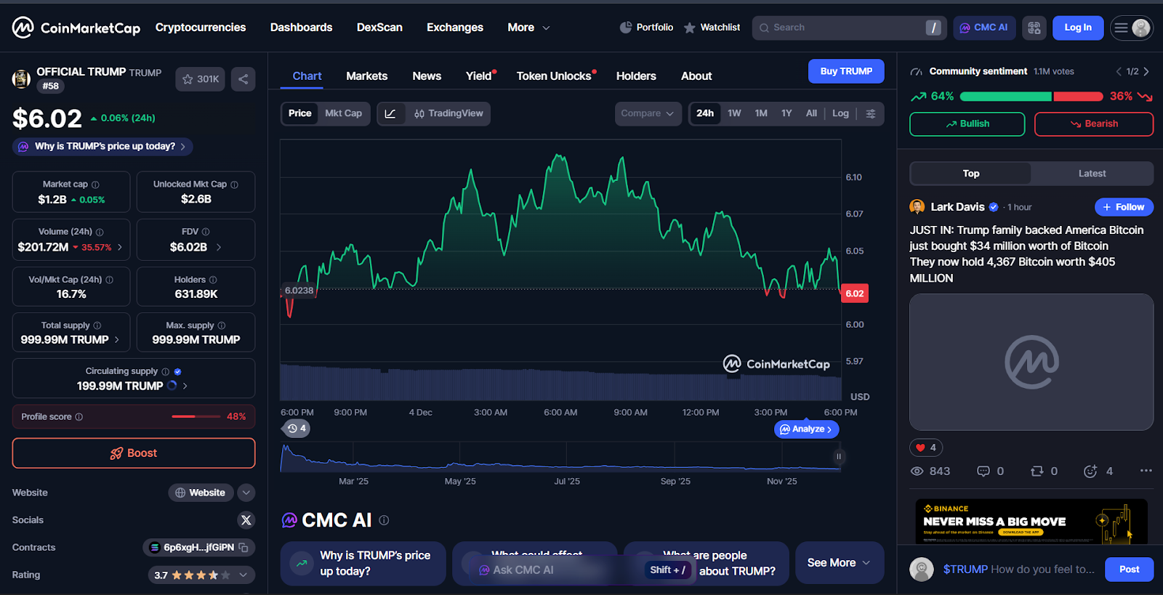Screen dimensions: 1163x595
Task: Click the share icon next to watchlist star
Action: point(243,79)
